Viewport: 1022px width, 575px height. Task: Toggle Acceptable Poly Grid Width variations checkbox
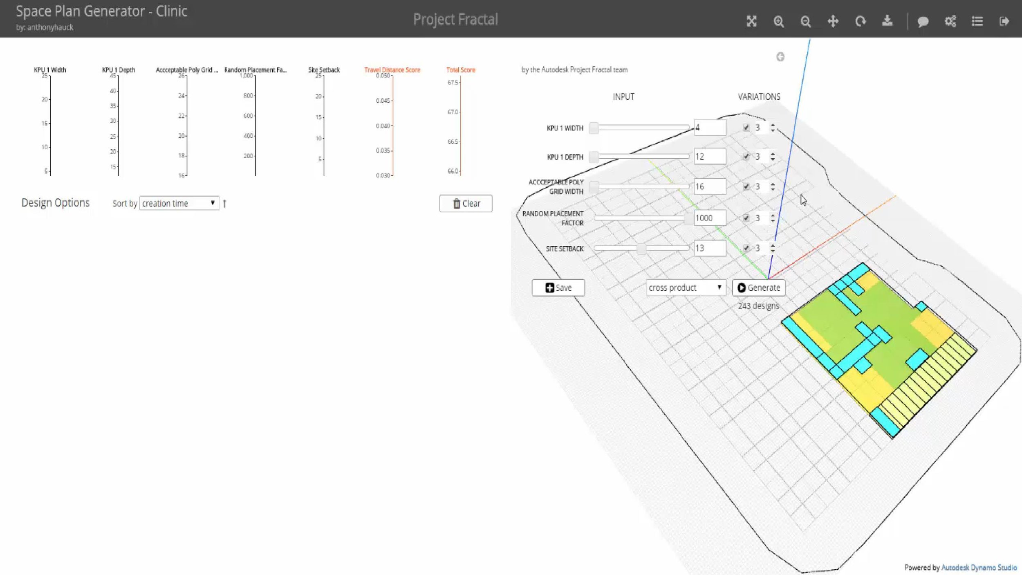pyautogui.click(x=746, y=186)
